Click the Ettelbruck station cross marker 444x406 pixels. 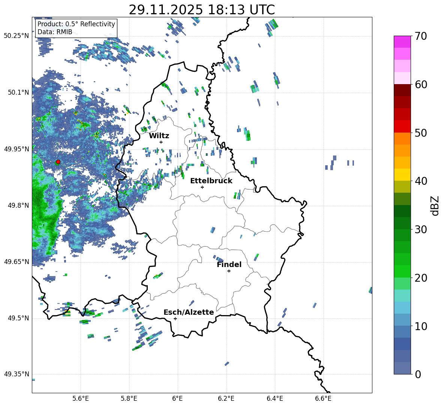202,187
